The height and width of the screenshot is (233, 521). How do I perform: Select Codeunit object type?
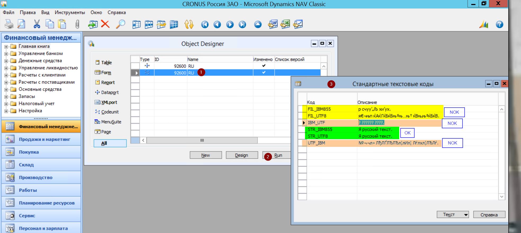(107, 112)
